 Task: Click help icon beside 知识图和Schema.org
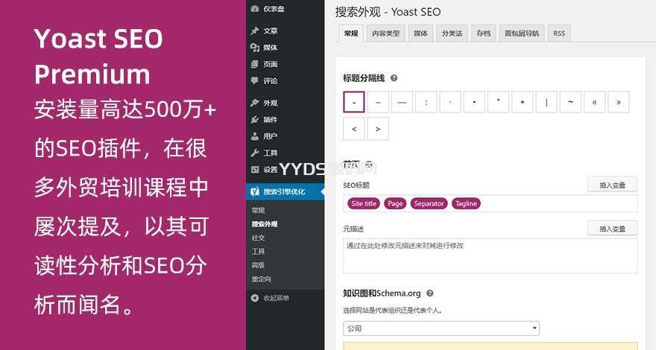pos(430,293)
